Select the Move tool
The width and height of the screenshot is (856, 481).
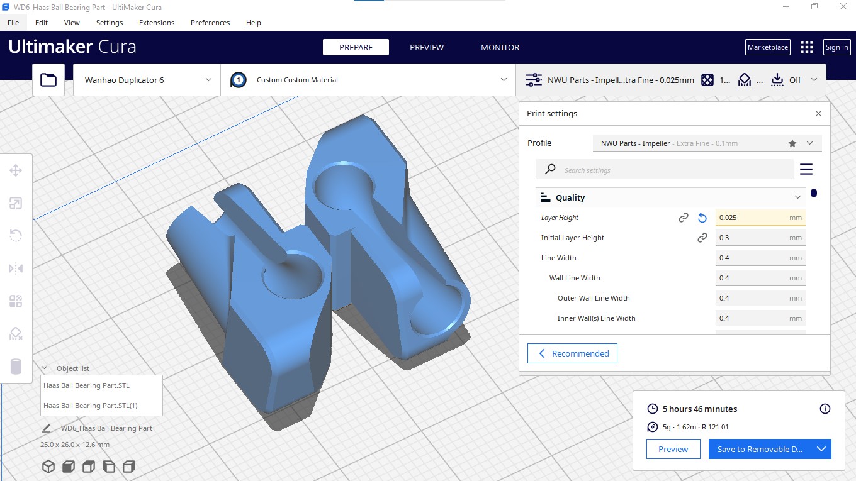(x=16, y=170)
